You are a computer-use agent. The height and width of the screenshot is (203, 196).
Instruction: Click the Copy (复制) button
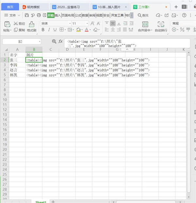click(x=19, y=30)
